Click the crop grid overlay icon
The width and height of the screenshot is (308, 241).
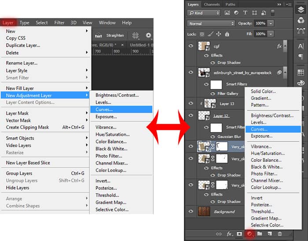(136, 35)
